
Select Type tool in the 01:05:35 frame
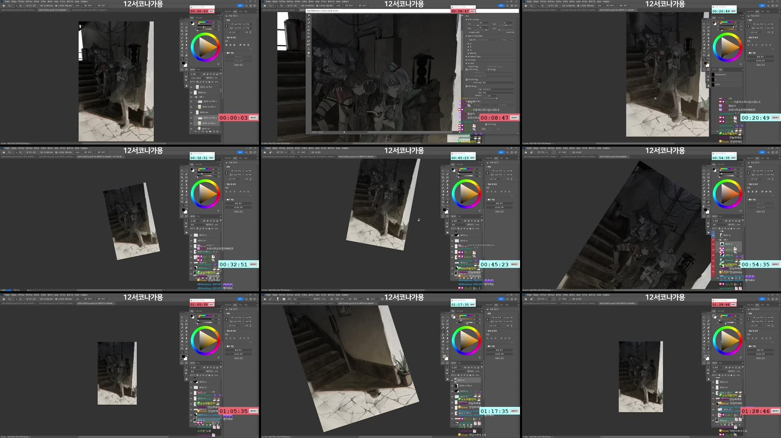(182, 345)
